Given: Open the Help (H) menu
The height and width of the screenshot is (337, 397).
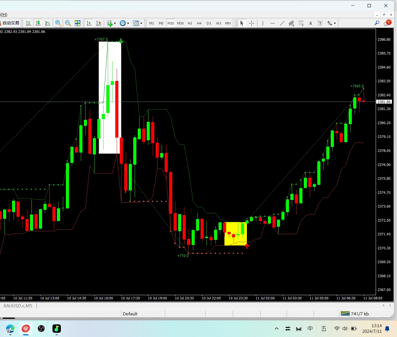Looking at the screenshot, I should [x=4, y=15].
